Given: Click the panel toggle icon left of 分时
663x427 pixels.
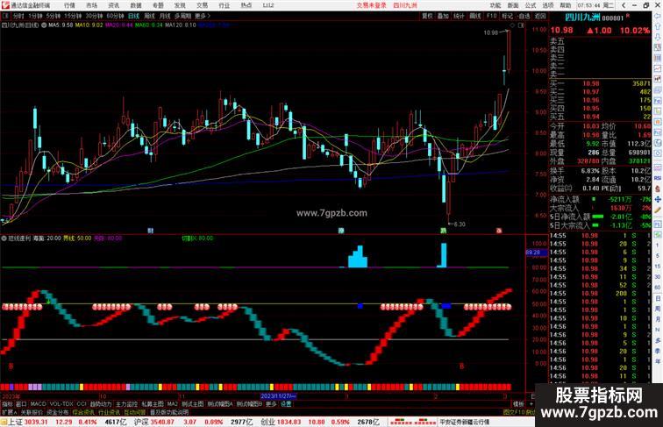Looking at the screenshot, I should coord(5,16).
